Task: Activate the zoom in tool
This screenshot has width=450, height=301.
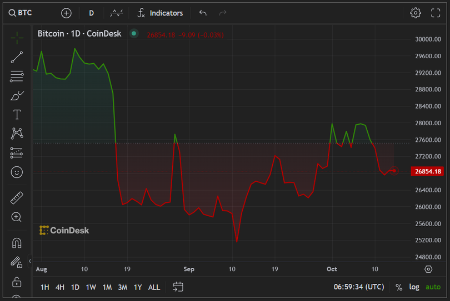Action: tap(17, 217)
